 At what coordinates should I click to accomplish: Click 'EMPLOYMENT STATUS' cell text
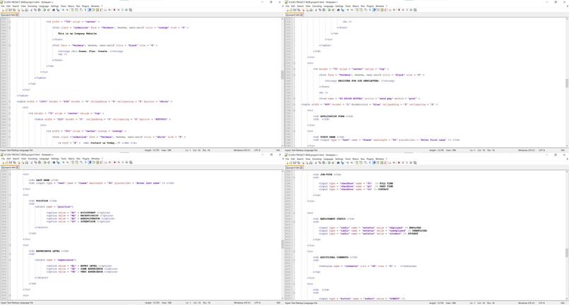[333, 219]
